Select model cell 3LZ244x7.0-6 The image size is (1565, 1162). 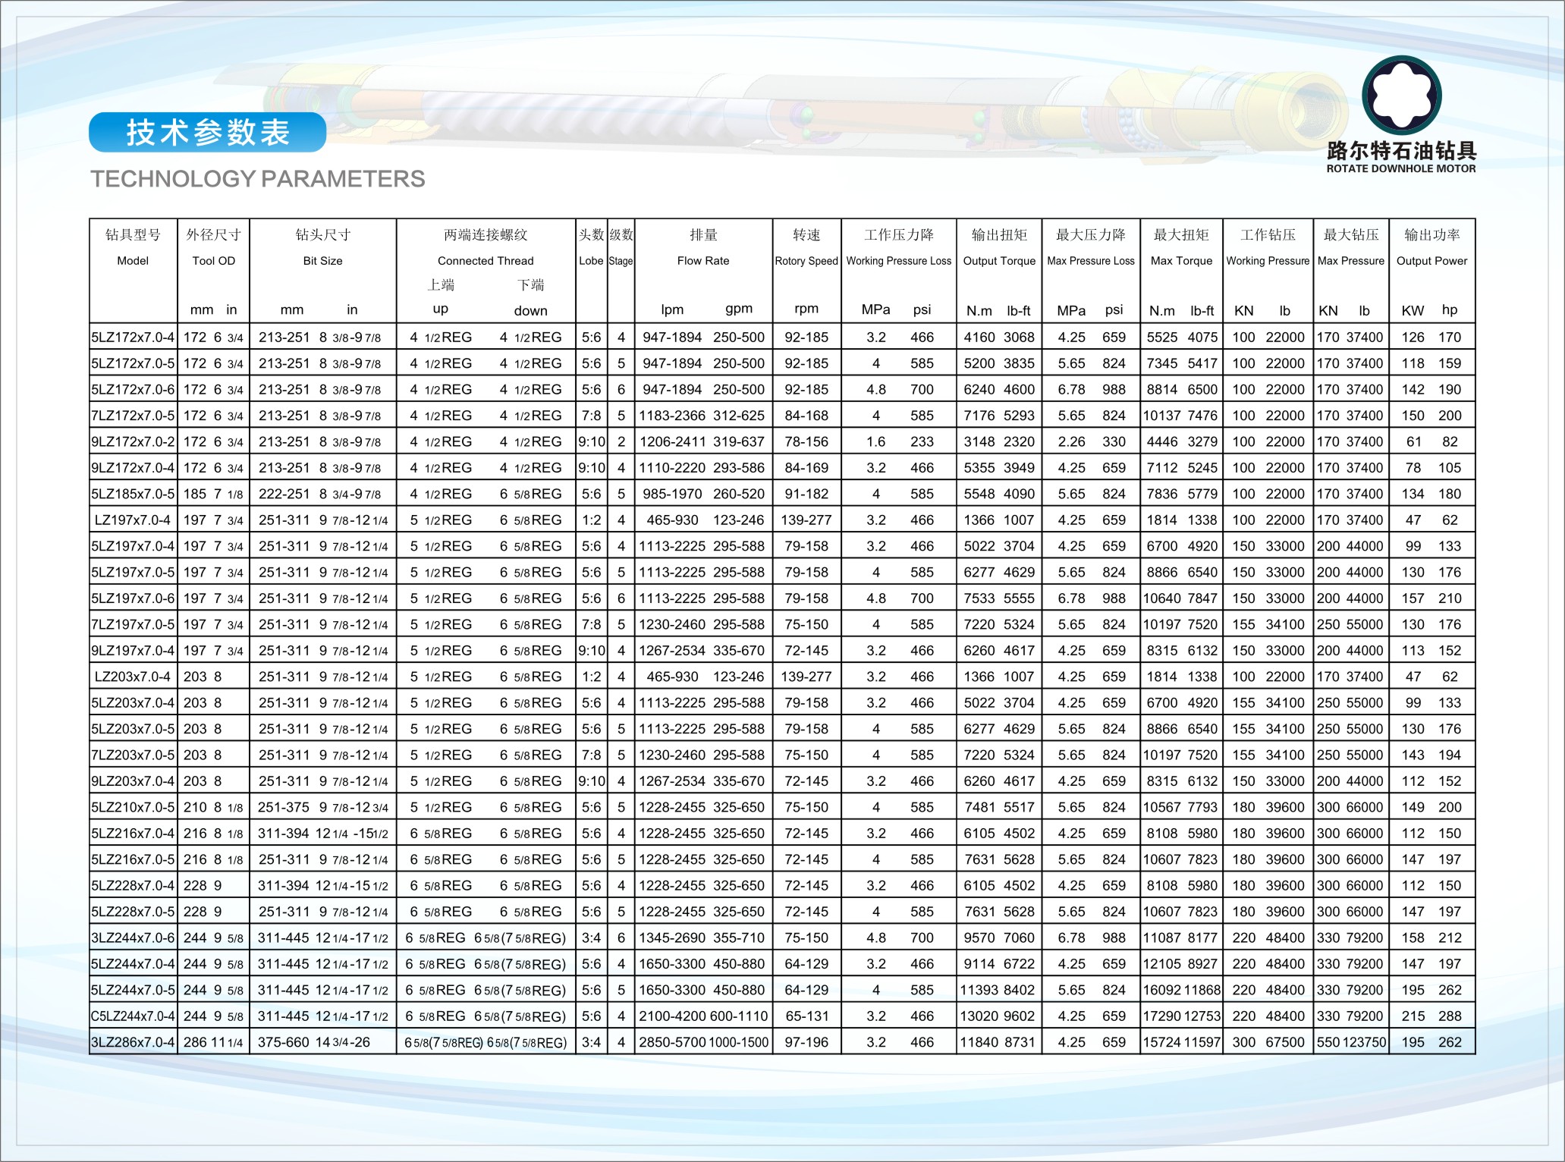coord(133,937)
